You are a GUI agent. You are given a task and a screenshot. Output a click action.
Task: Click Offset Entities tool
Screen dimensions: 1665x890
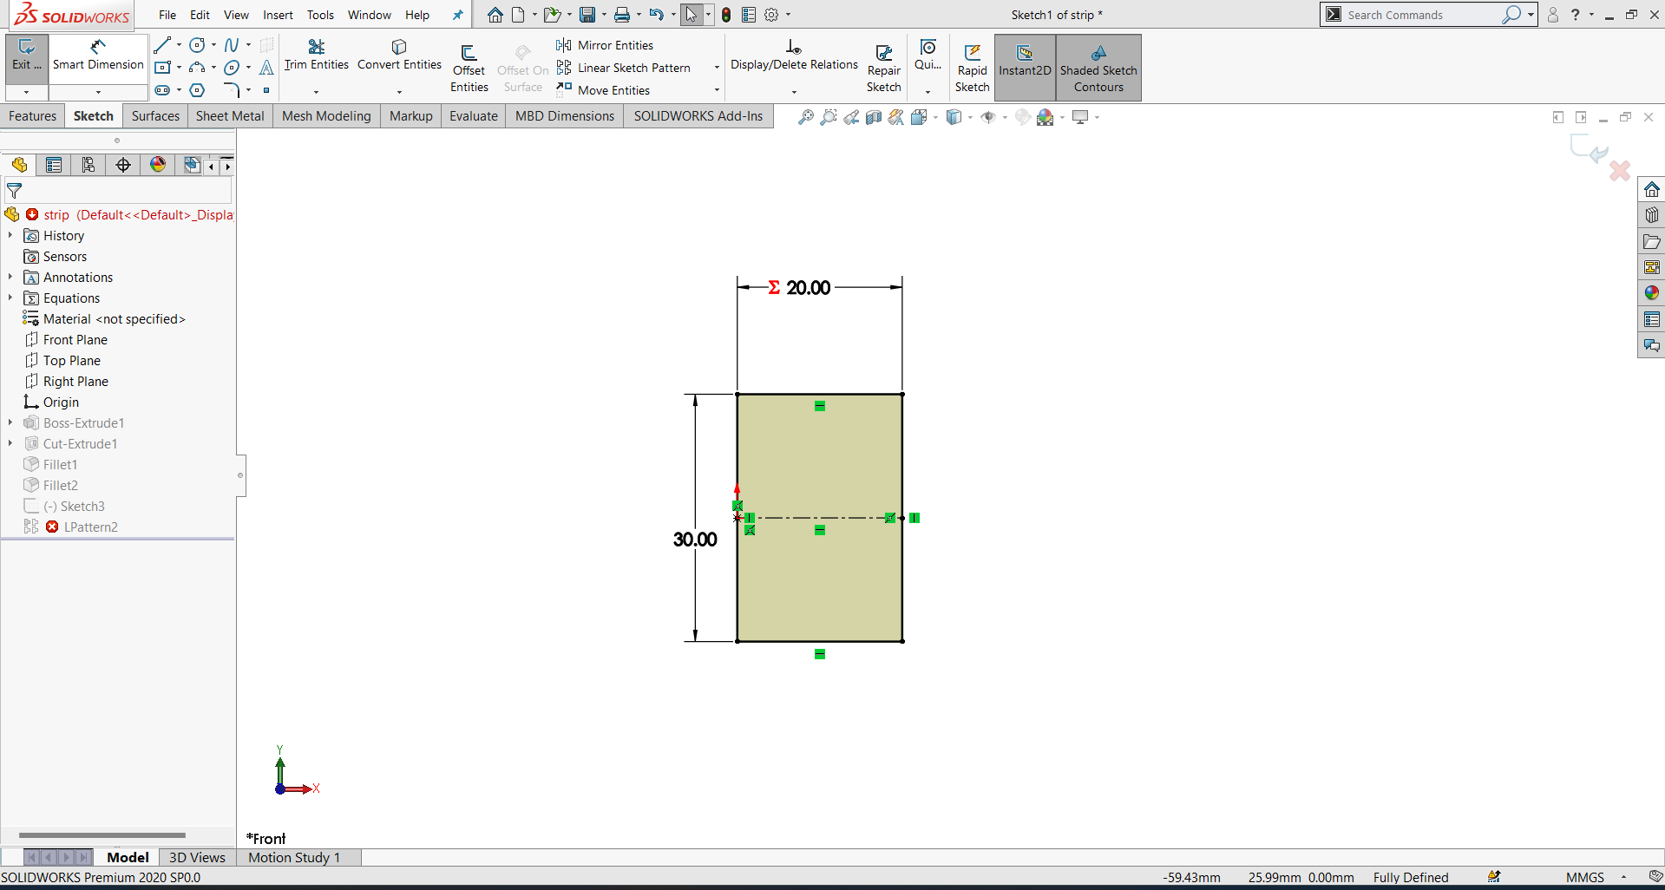click(469, 69)
